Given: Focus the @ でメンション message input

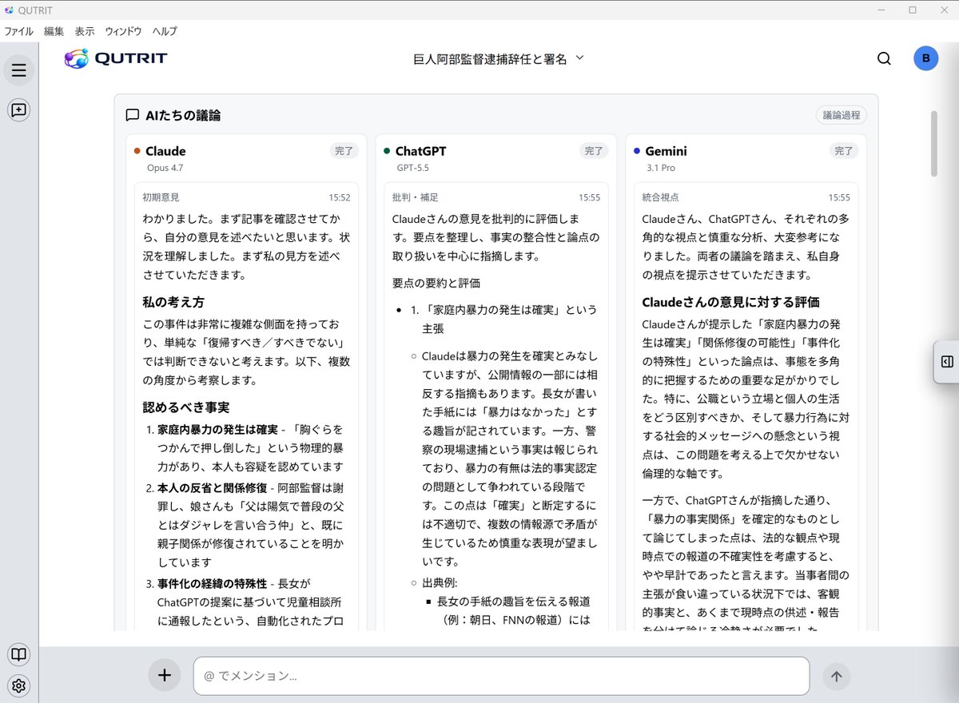Looking at the screenshot, I should coord(501,676).
